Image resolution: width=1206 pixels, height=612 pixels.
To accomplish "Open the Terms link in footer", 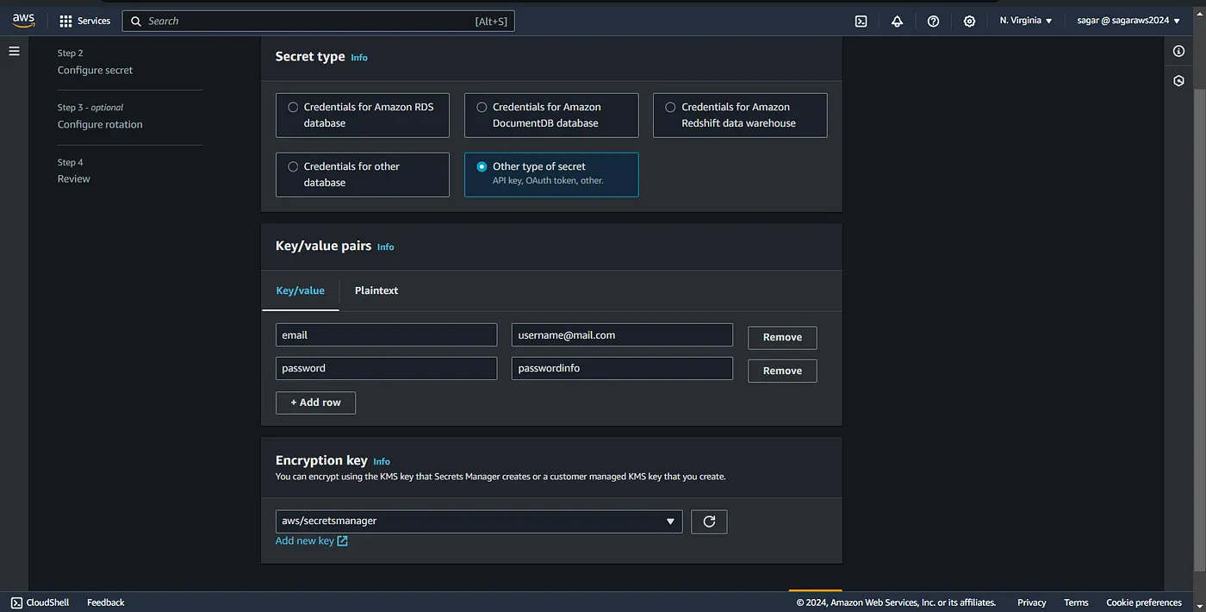I will [1076, 603].
